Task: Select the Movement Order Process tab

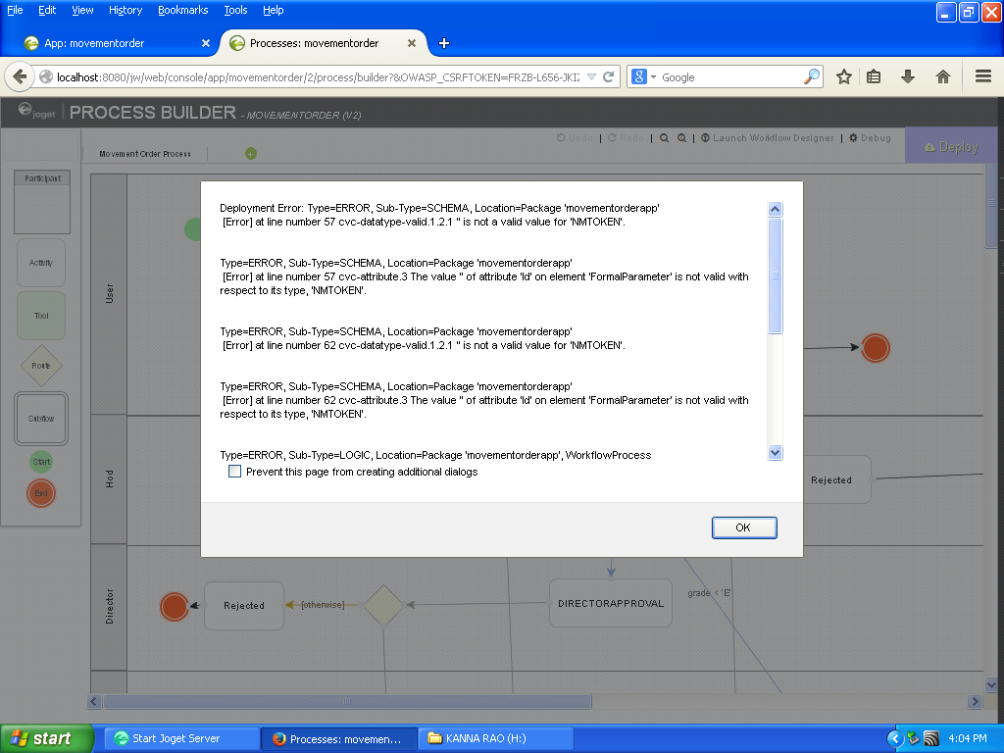Action: (x=145, y=154)
